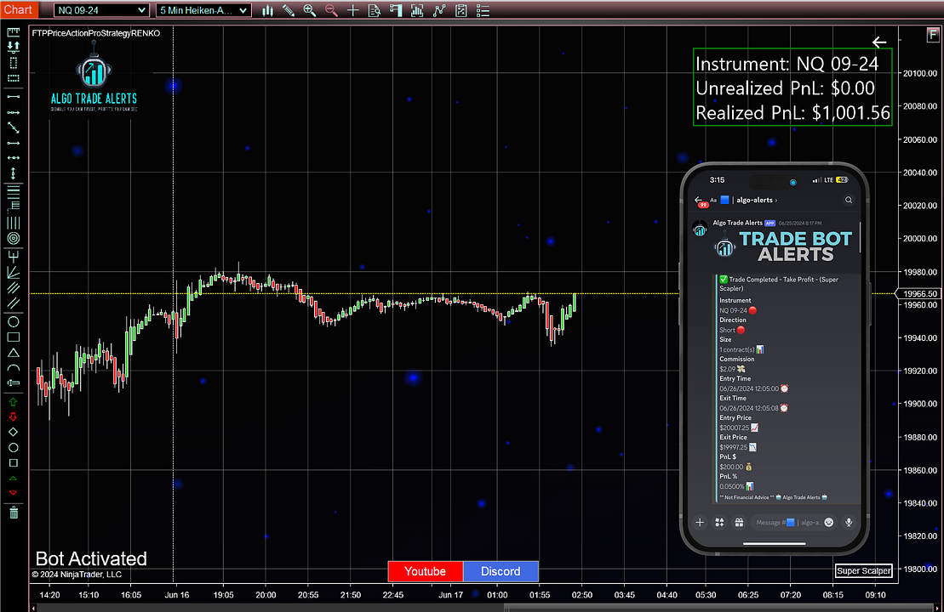Open the Data Series toolbar icon
The image size is (944, 612).
tap(417, 10)
